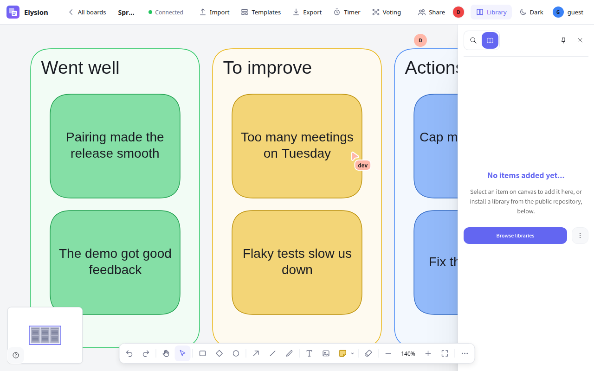The width and height of the screenshot is (594, 371).
Task: Select the insert image tool
Action: pyautogui.click(x=326, y=353)
